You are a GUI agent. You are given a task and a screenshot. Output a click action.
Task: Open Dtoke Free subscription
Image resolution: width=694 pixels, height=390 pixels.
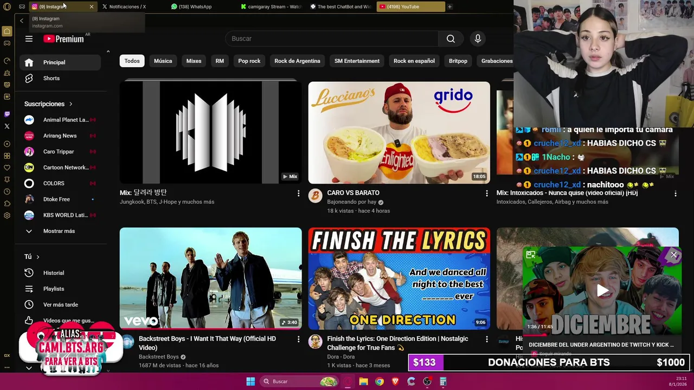tap(60, 199)
